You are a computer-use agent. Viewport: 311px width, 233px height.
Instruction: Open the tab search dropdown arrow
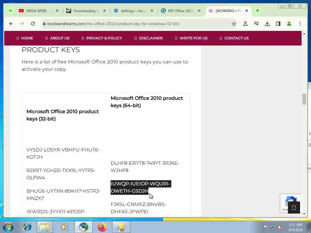pos(10,11)
